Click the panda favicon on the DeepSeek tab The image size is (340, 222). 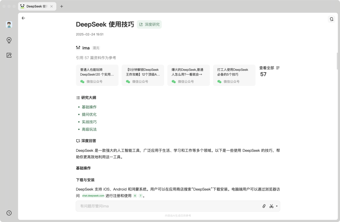click(22, 6)
